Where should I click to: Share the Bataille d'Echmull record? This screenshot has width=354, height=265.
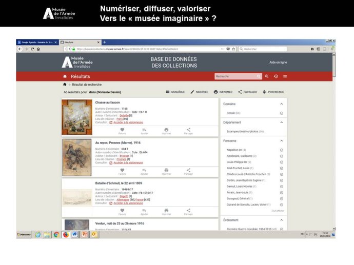pos(188,212)
